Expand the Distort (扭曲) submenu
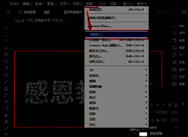Image resolution: width=188 pixels, height=137 pixels. tap(117, 92)
